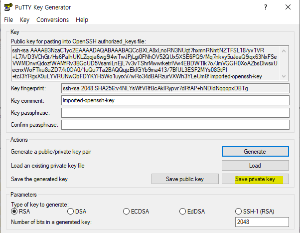This screenshot has height=233, width=300.
Task: Click the 'Confirm passphrase:' label
Action: coord(34,125)
